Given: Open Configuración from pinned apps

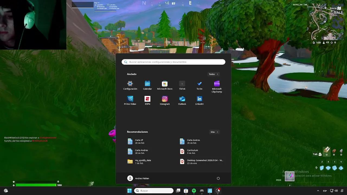Looking at the screenshot, I should click(x=130, y=85).
